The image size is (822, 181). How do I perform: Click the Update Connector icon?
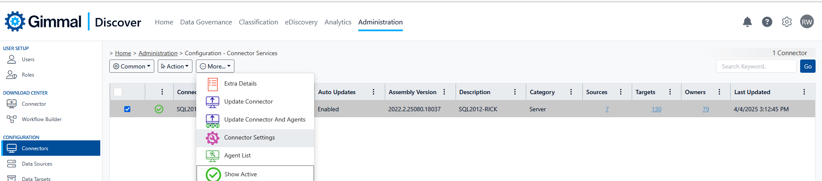[x=213, y=102]
